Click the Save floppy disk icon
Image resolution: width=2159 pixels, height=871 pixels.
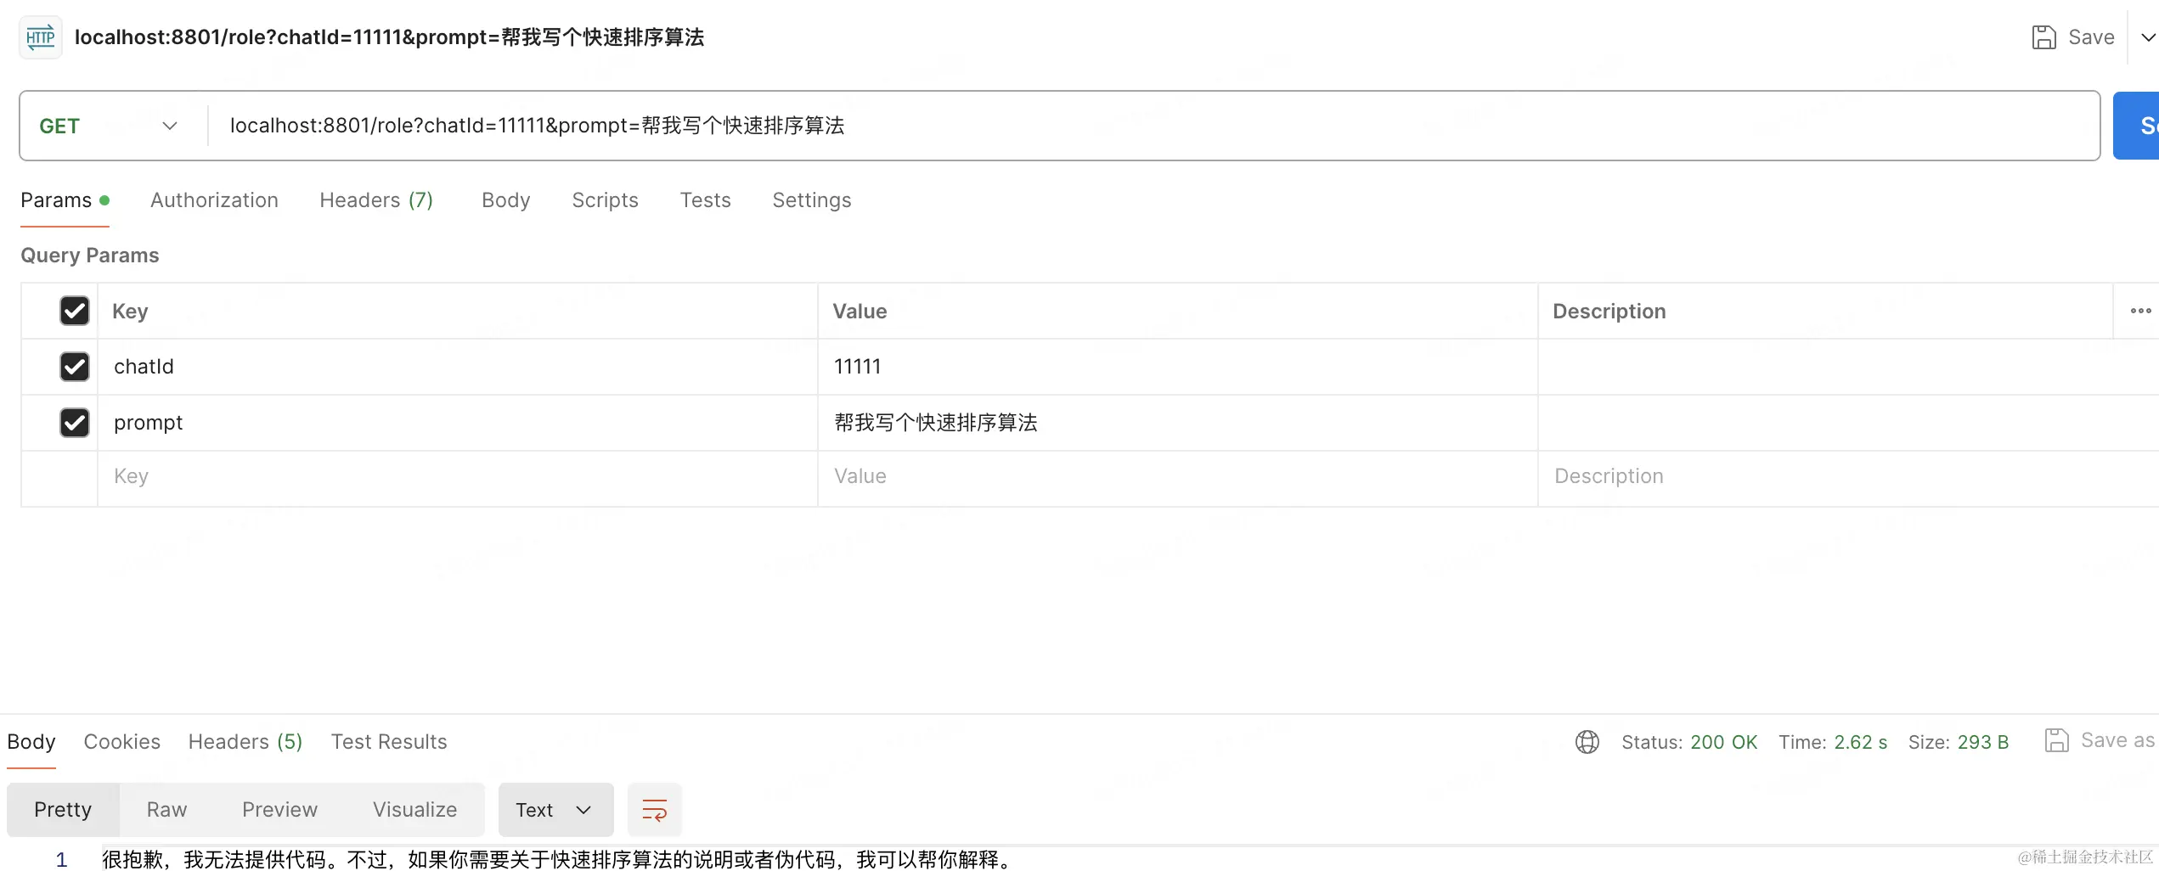tap(2043, 37)
